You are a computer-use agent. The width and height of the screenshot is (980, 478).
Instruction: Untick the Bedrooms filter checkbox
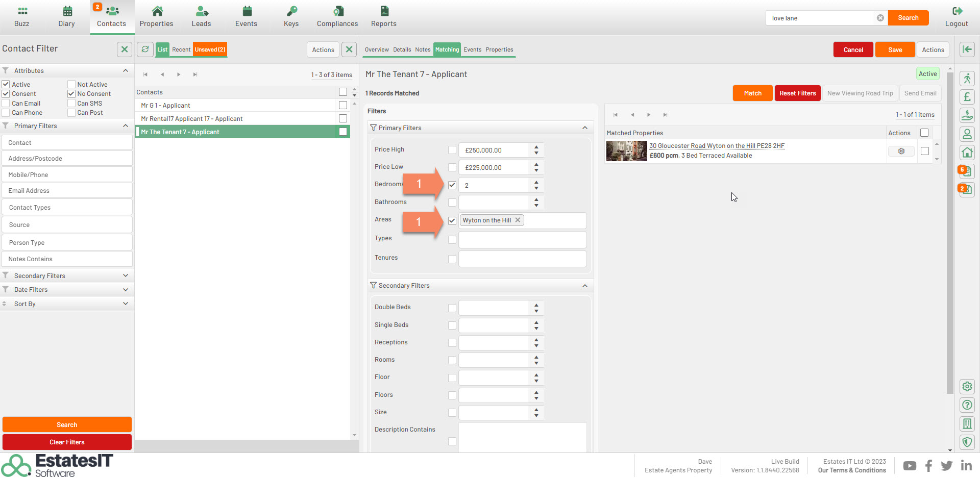pos(452,185)
